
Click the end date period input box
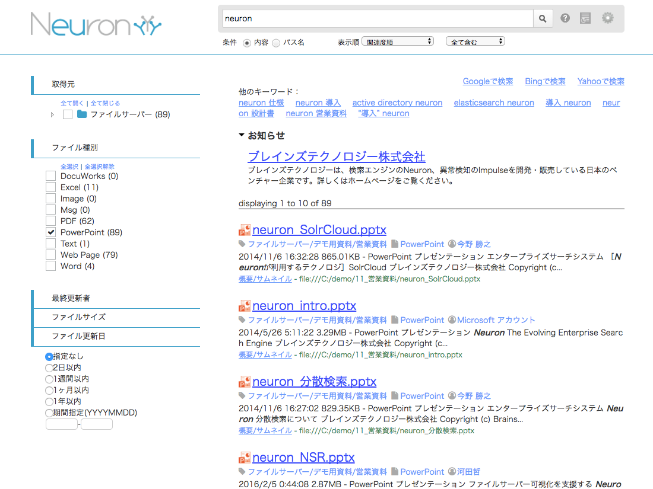click(97, 424)
